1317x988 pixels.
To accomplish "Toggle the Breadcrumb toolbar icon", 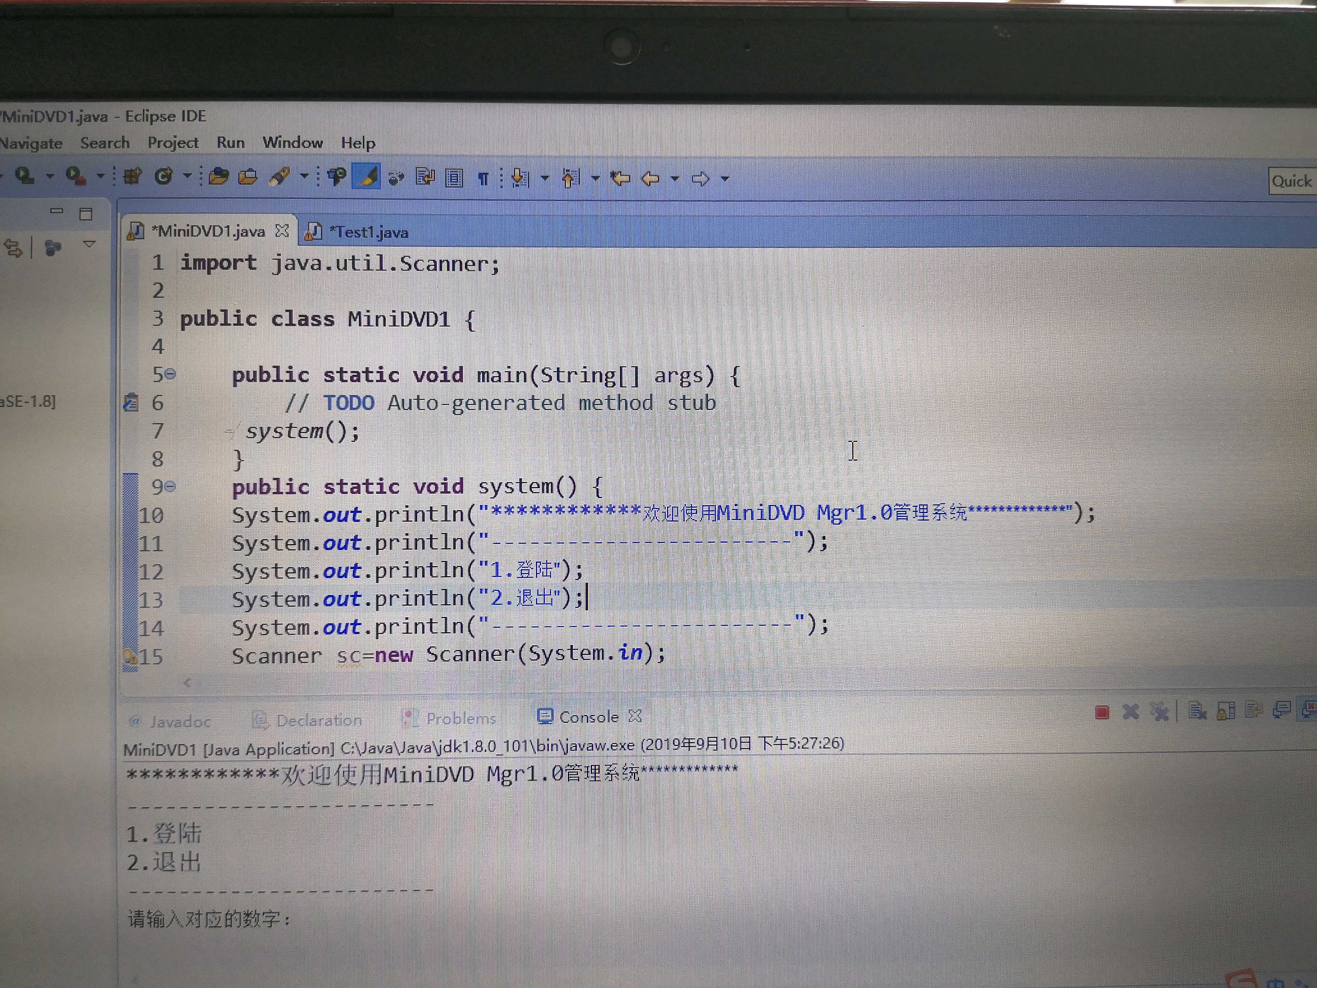I will pos(337,176).
